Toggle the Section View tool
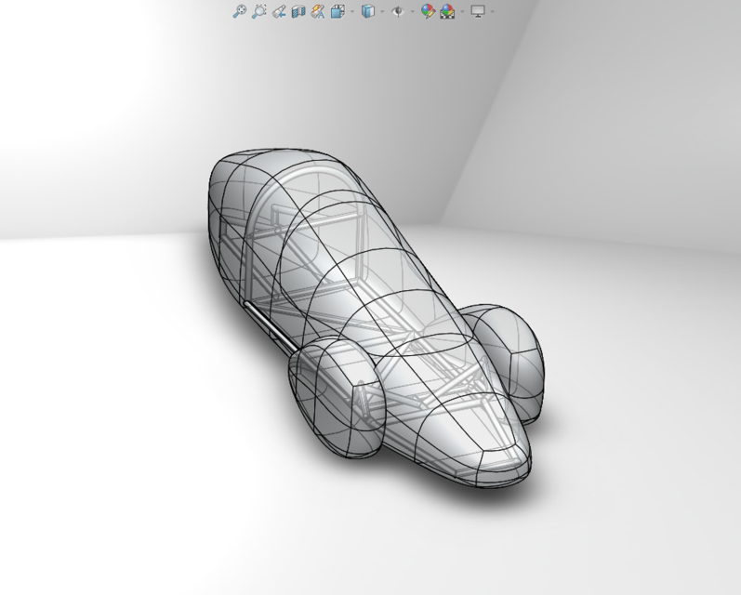This screenshot has height=595, width=741. pos(298,12)
